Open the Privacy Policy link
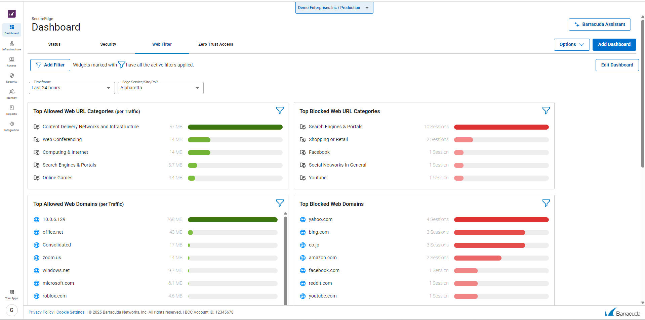645x320 pixels. tap(41, 312)
